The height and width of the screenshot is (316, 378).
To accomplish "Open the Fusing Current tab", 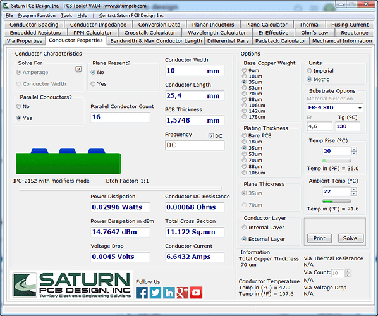I will (x=350, y=25).
